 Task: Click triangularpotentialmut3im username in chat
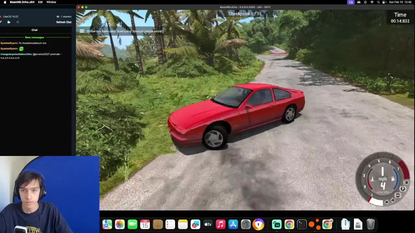click(x=16, y=54)
